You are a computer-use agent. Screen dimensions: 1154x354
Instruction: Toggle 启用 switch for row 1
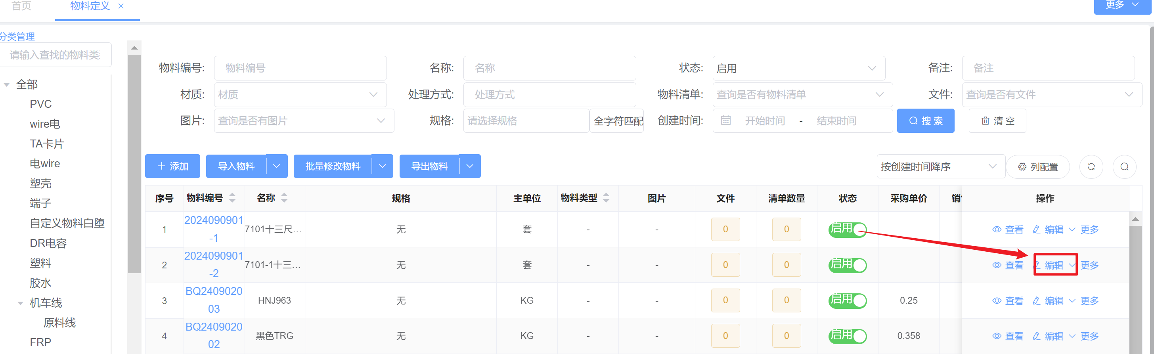click(848, 230)
